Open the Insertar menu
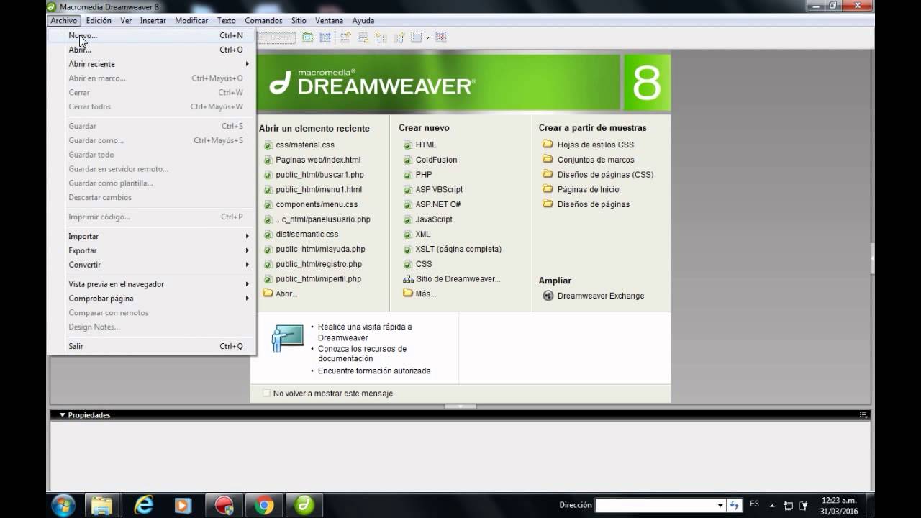 pos(153,21)
